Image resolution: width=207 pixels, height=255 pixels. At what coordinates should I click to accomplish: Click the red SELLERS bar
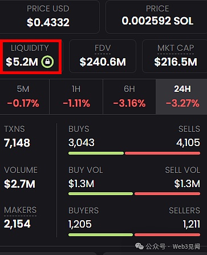tap(167, 235)
